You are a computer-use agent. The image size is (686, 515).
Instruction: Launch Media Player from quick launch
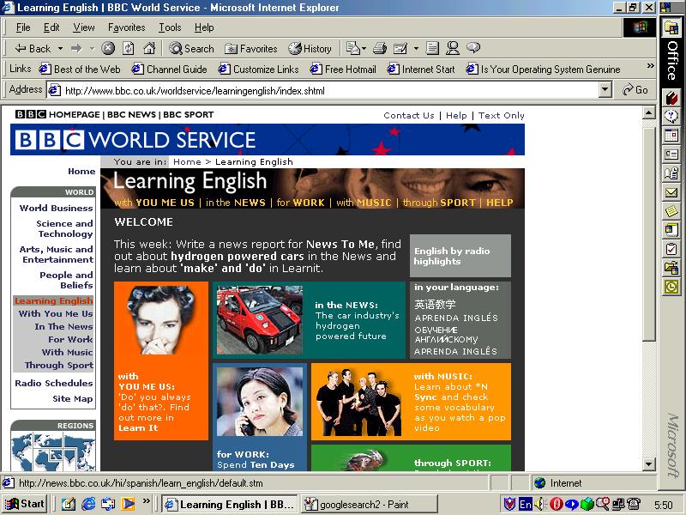coord(128,504)
